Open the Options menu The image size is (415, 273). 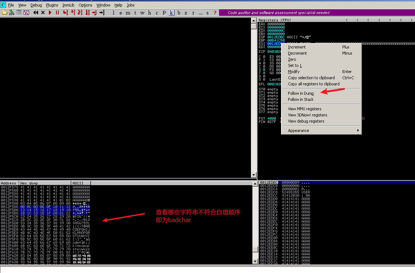(x=85, y=5)
